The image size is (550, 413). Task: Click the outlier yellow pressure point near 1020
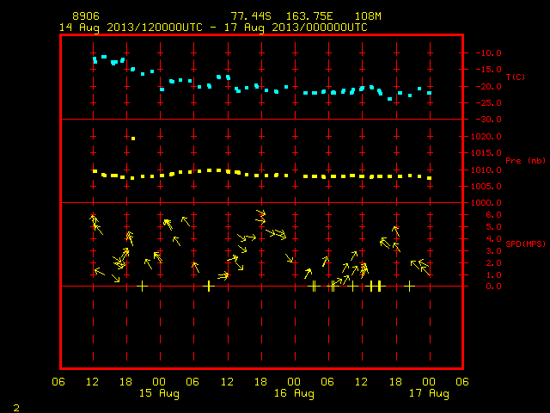pos(133,139)
